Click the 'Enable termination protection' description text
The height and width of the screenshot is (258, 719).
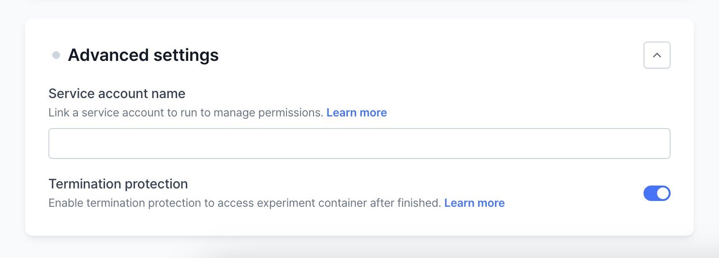coord(244,203)
